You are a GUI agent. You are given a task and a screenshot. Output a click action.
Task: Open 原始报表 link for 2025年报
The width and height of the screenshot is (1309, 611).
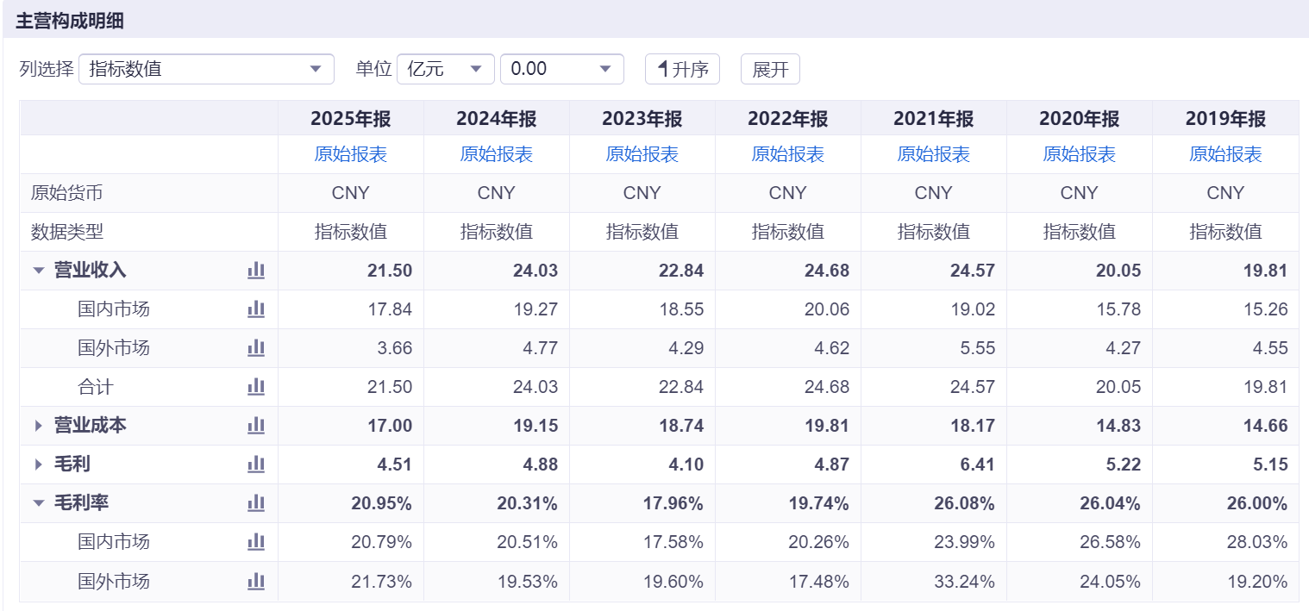pos(351,154)
